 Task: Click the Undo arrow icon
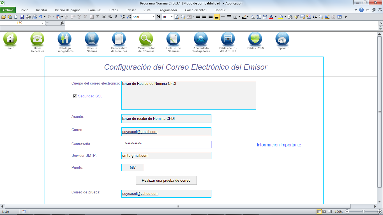(x=40, y=17)
